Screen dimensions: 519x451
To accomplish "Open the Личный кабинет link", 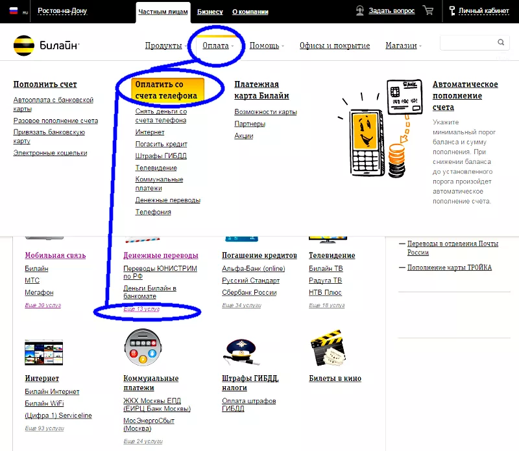I will (x=483, y=11).
